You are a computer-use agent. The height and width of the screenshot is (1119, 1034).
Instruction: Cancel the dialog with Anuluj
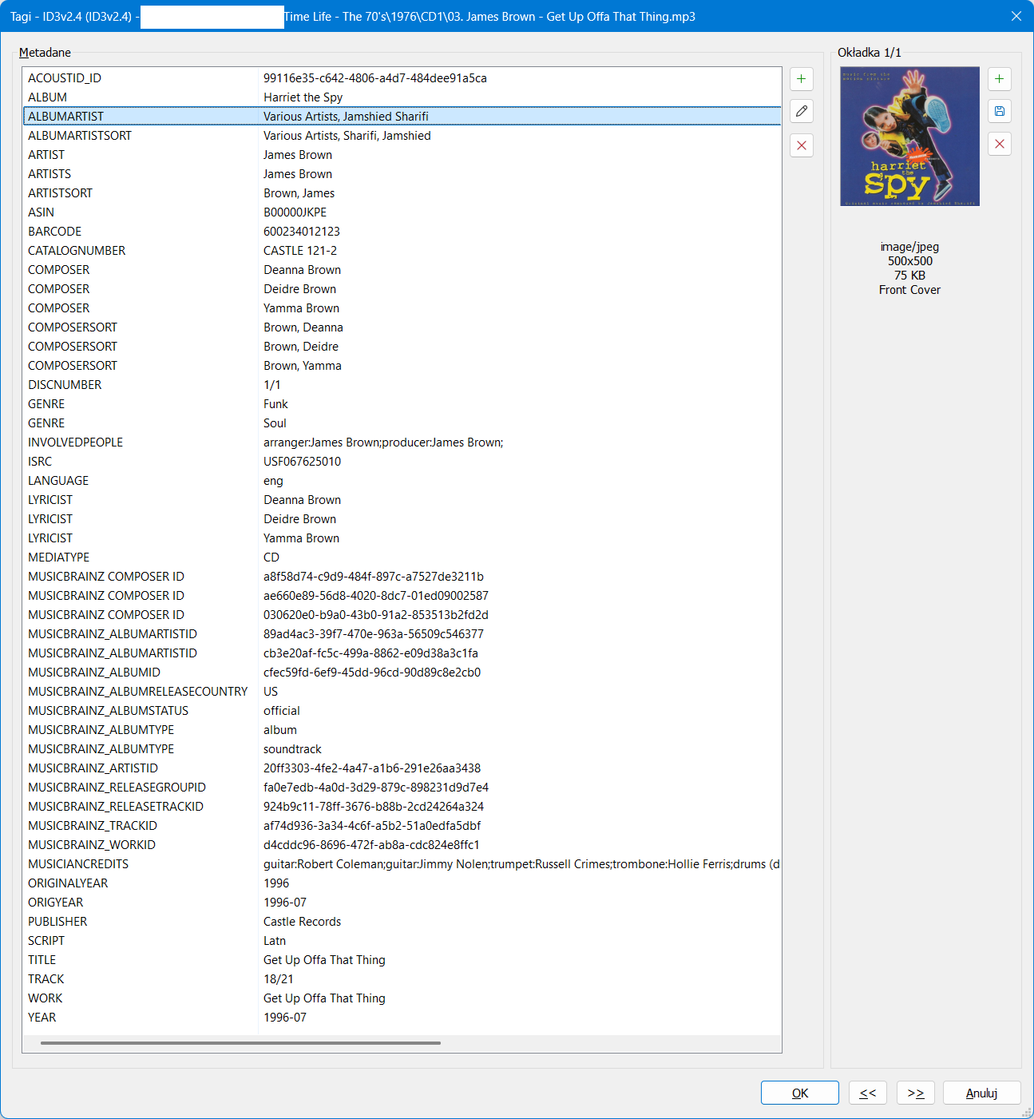981,1093
